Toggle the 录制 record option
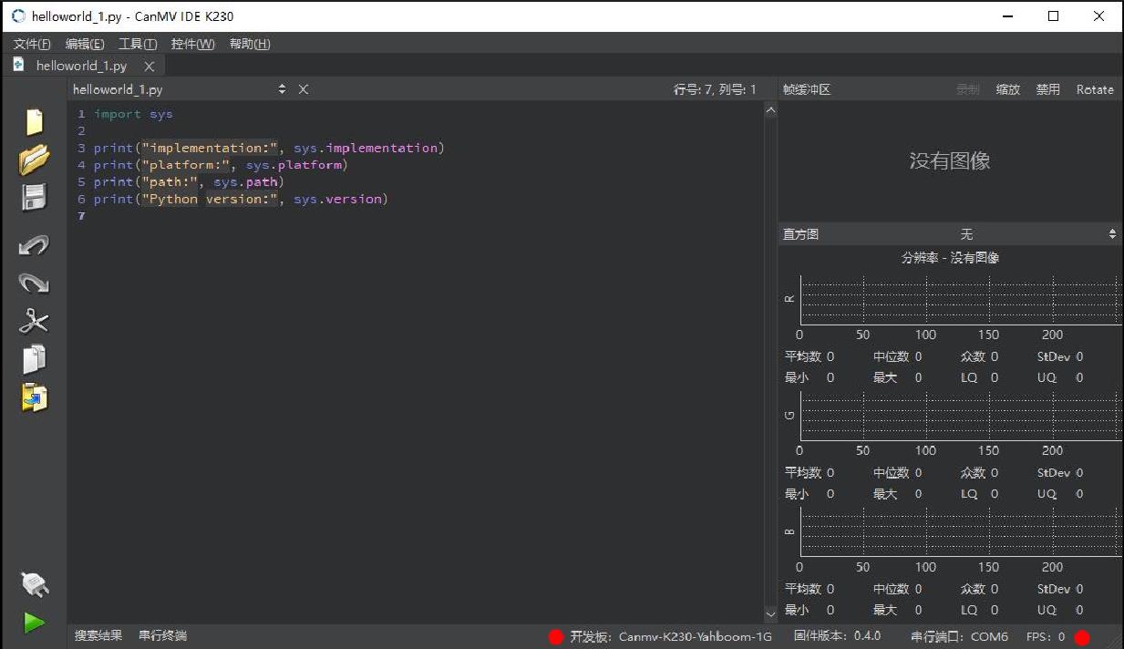1124x649 pixels. 967,89
